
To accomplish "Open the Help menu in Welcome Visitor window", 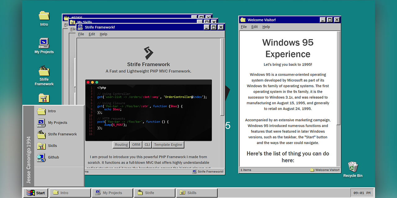I will (266, 27).
